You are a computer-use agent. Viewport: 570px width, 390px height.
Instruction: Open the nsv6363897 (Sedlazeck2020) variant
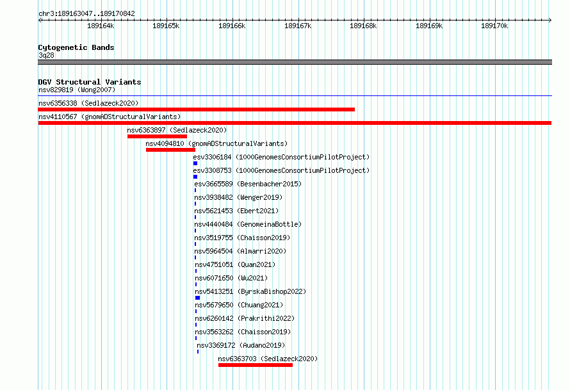pos(177,130)
